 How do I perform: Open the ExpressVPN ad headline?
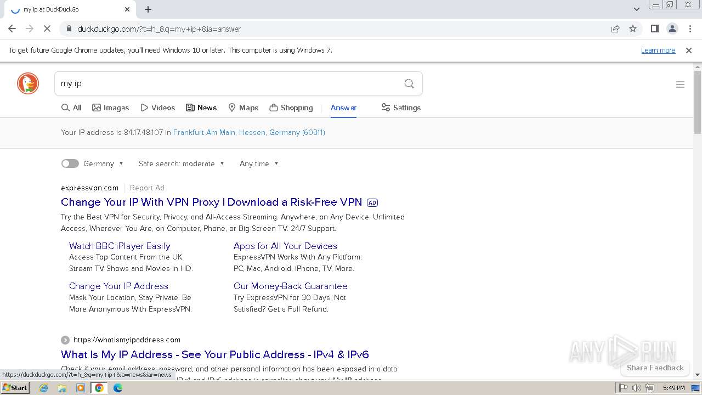click(212, 202)
